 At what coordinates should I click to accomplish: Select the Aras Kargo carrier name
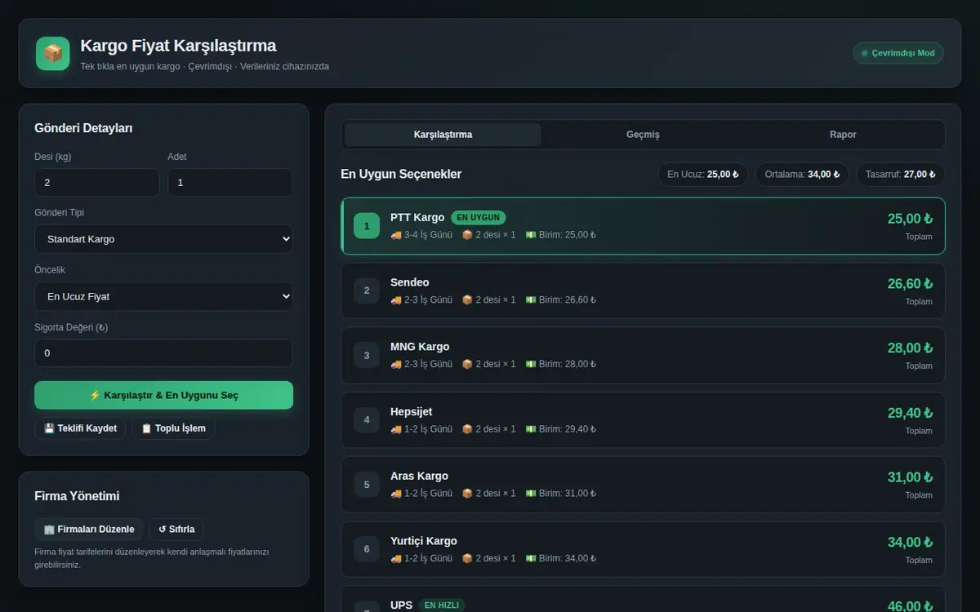click(x=419, y=476)
